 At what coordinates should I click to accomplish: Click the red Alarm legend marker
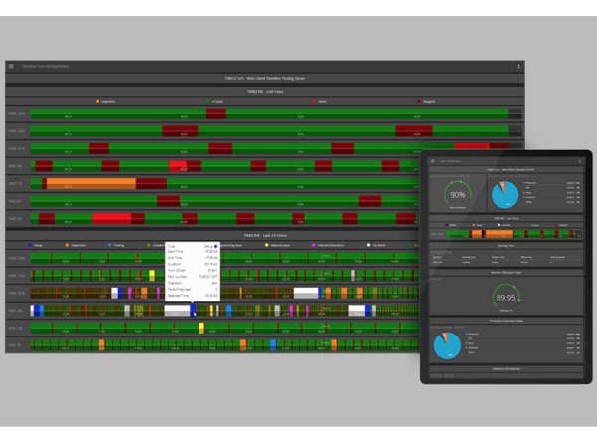315,101
